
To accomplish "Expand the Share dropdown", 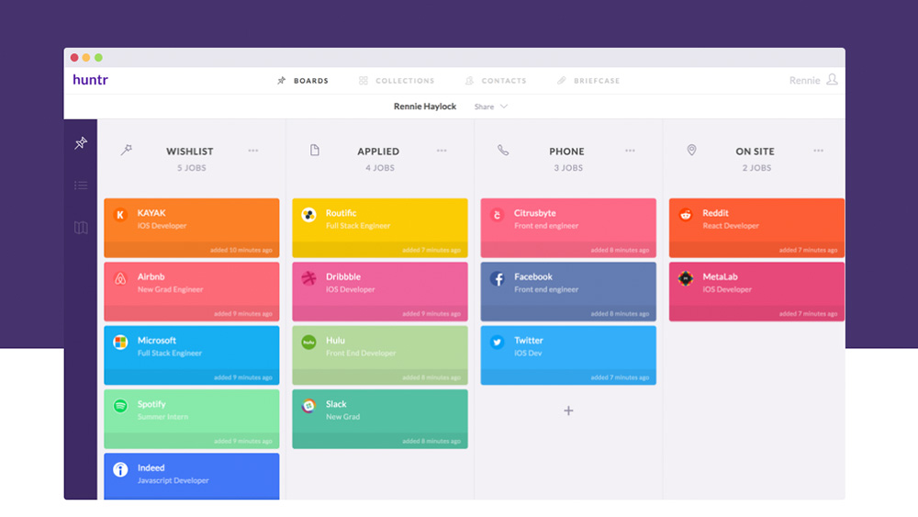I will (491, 107).
